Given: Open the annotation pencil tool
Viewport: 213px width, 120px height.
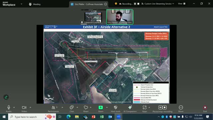Looking at the screenshot, I should pos(6,97).
